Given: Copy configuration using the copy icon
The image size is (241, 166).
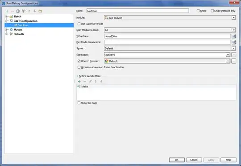Looking at the screenshot, I should 18,11.
